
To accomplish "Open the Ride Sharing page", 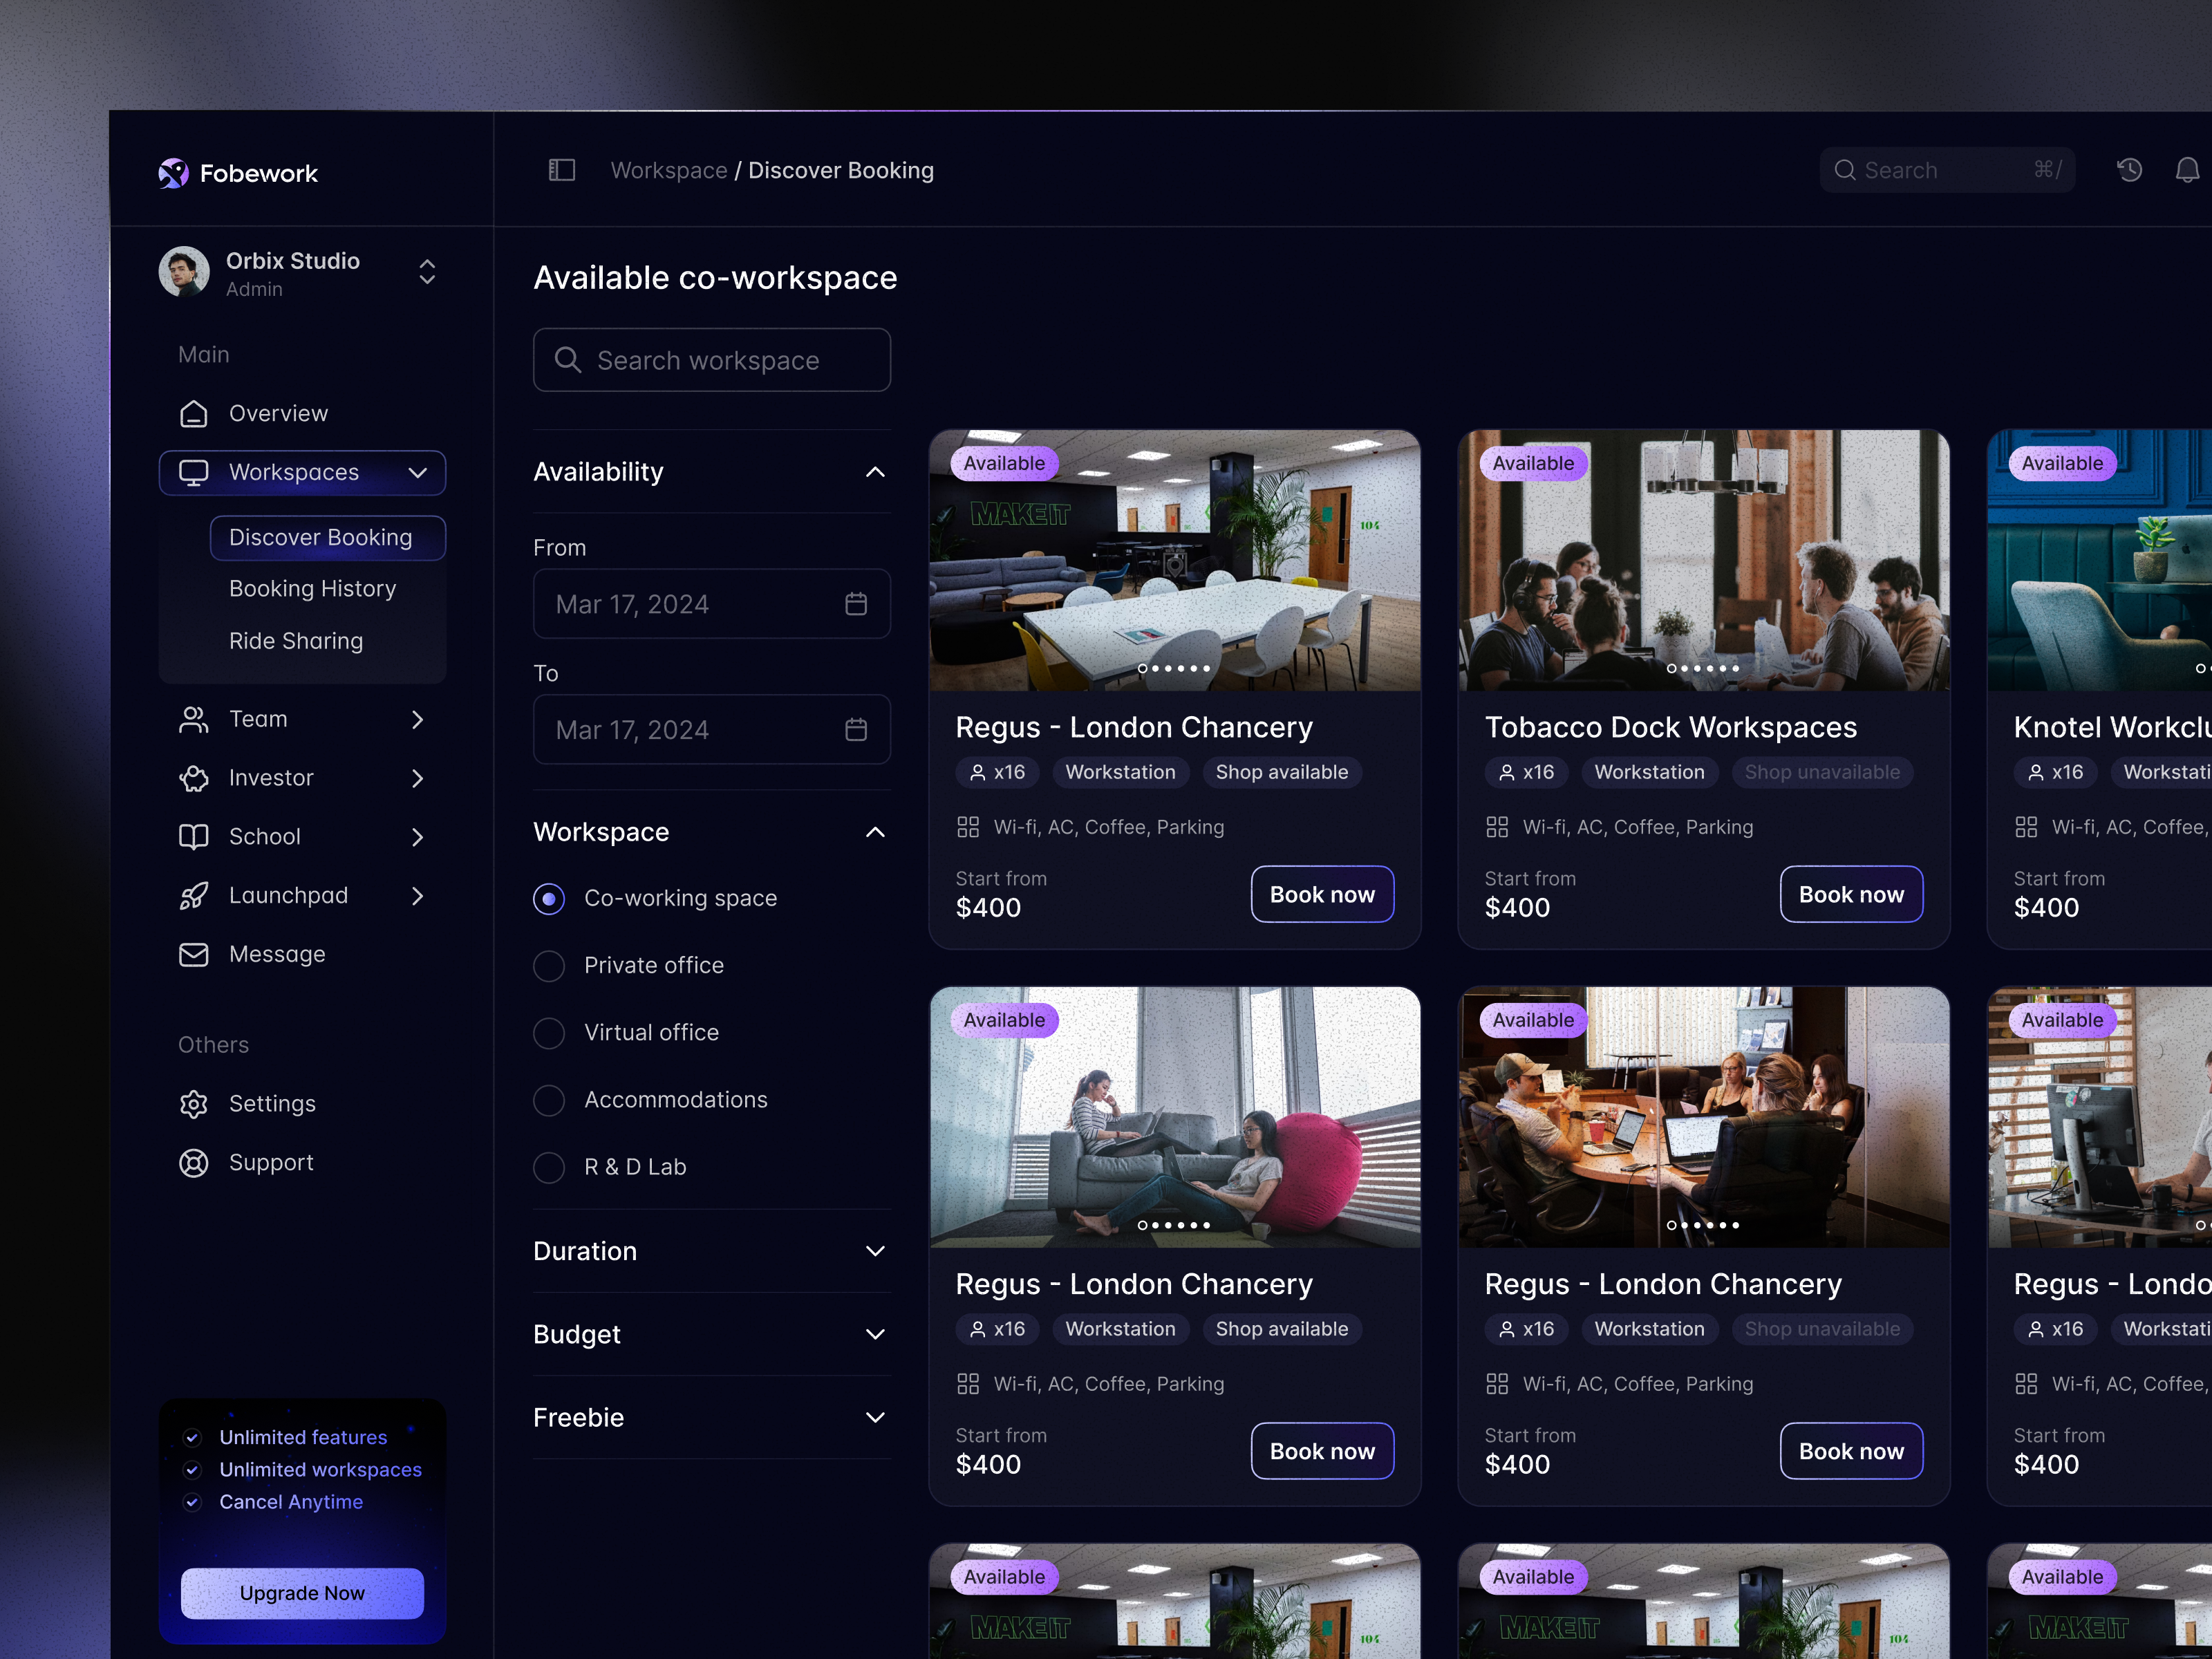I will pos(296,640).
